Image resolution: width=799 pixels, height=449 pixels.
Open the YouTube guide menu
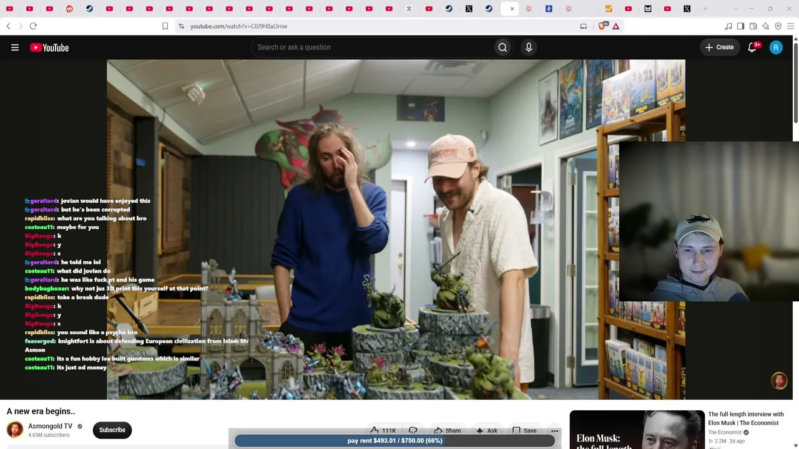(x=15, y=47)
